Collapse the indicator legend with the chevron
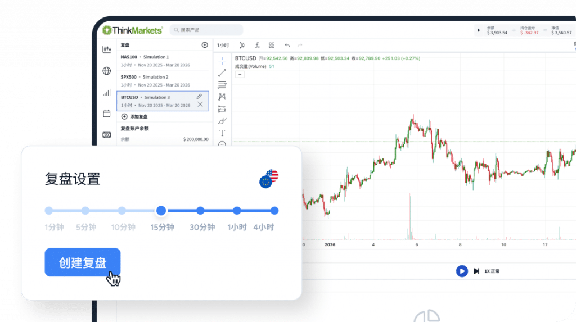Screen dimensions: 576x322 click(x=240, y=75)
